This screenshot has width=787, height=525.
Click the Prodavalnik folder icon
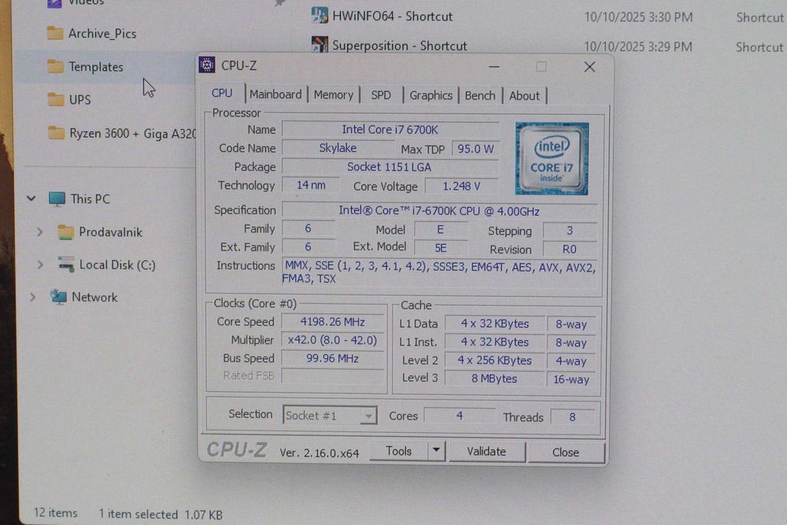coord(66,232)
